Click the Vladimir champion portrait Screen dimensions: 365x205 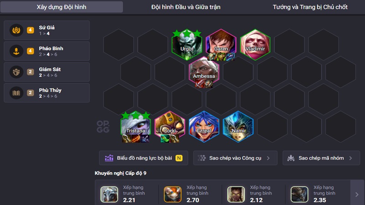pos(255,45)
